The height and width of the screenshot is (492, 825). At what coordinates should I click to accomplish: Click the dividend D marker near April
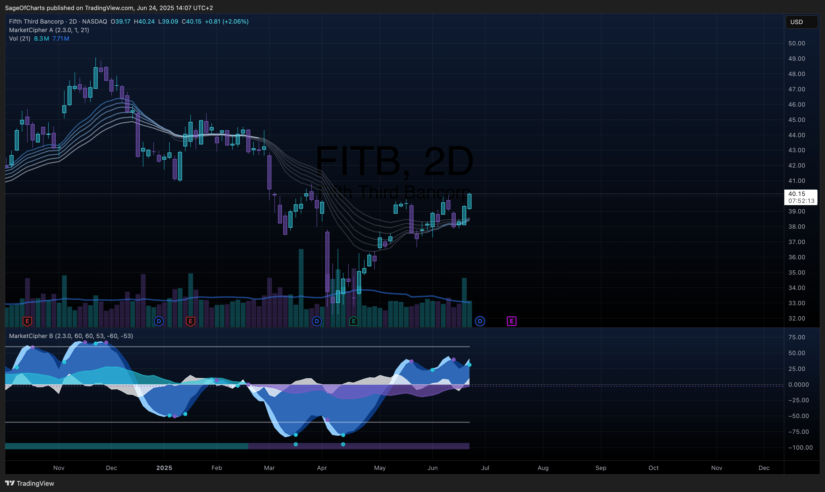(x=317, y=321)
